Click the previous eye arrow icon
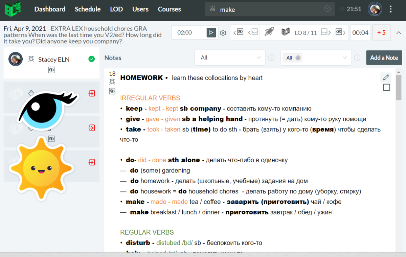The image size is (406, 257). [x=239, y=32]
